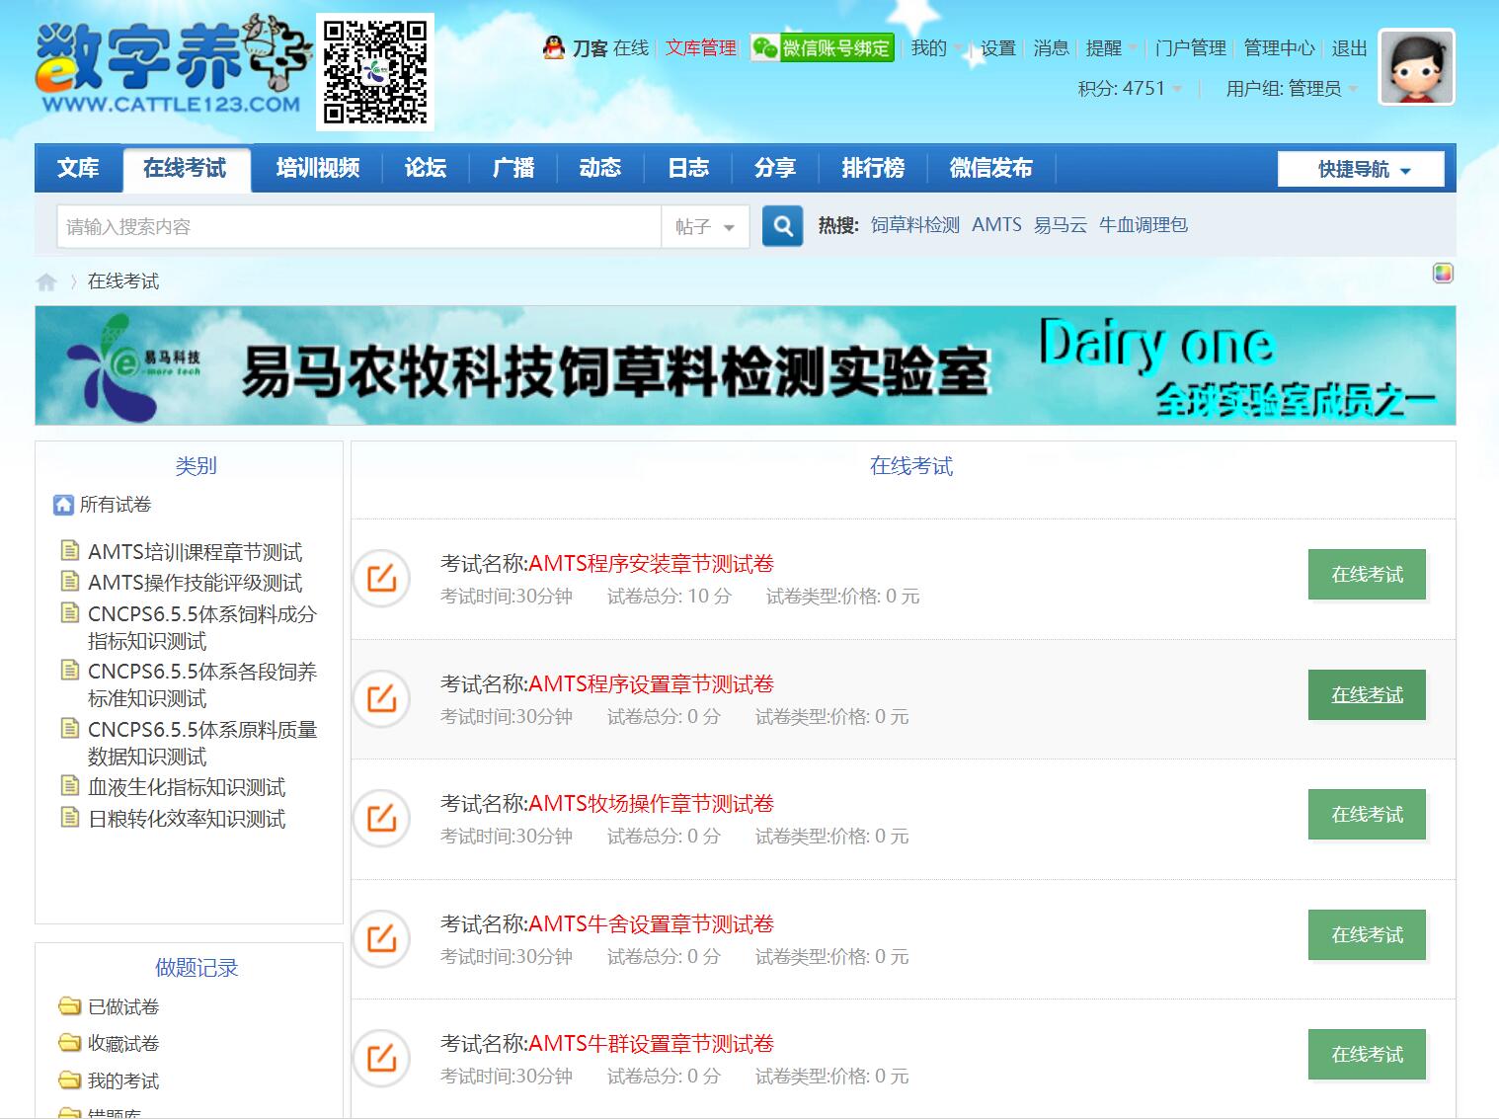Viewport: 1499px width, 1119px height.
Task: Open the 论坛 tab
Action: pyautogui.click(x=426, y=168)
